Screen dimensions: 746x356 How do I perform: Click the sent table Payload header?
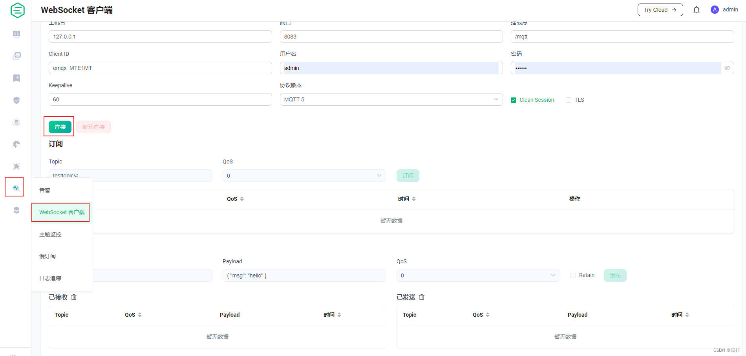[x=578, y=315]
